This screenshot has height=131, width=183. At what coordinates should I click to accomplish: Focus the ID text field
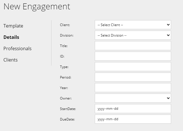pos(133,56)
